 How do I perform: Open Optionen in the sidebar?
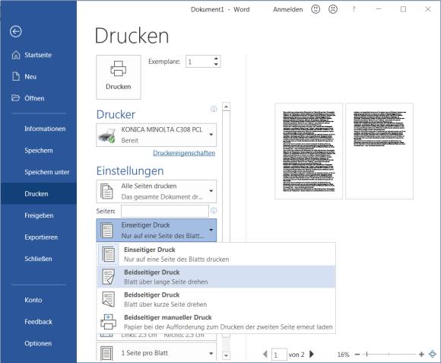click(38, 343)
